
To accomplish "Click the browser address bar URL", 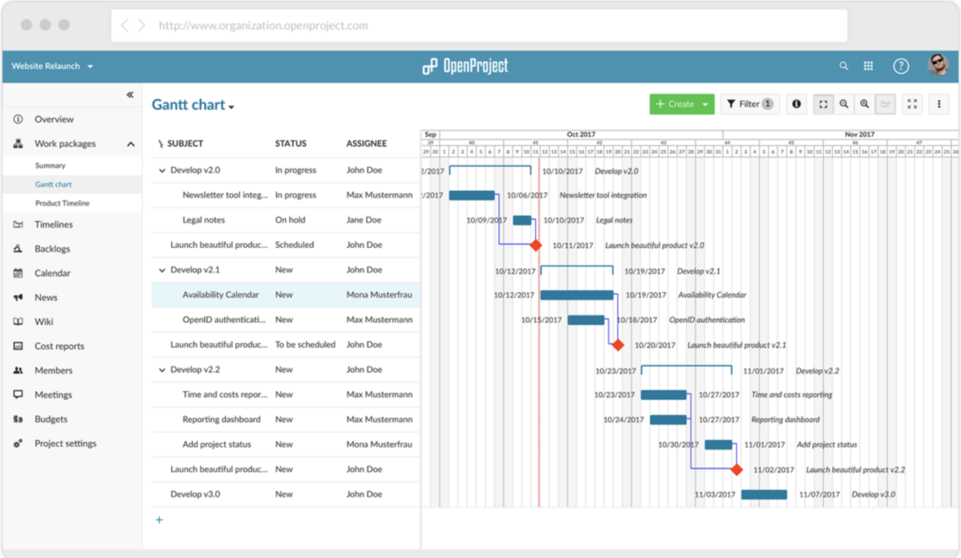I will (x=263, y=25).
